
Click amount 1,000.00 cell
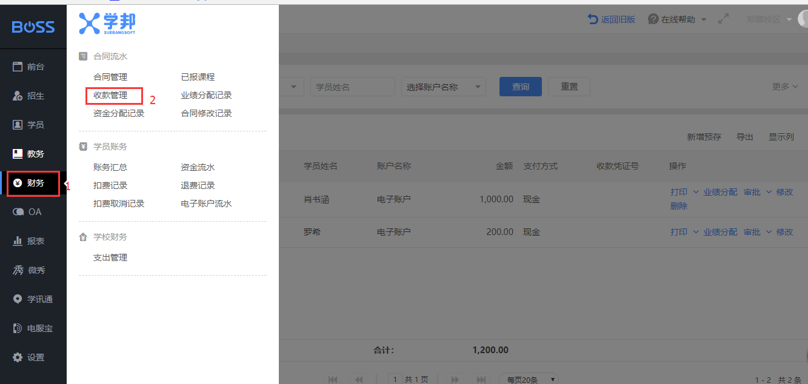coord(496,199)
